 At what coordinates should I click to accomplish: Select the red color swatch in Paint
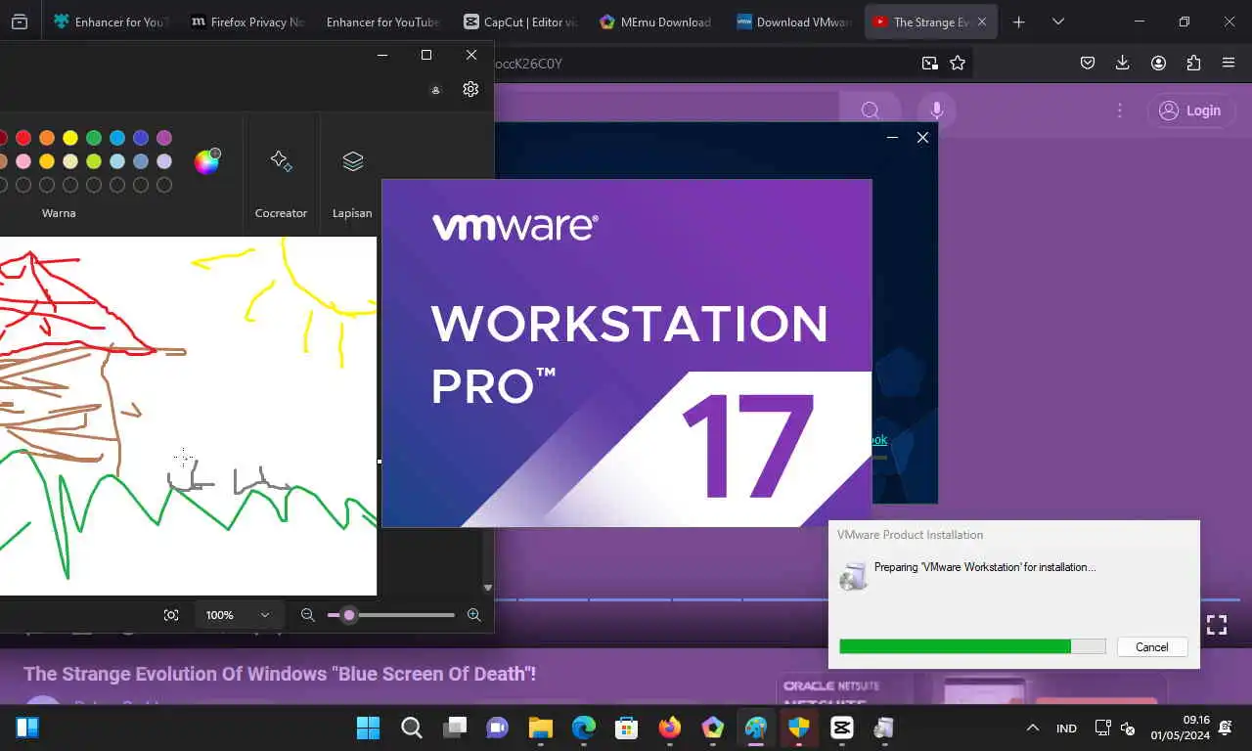click(x=23, y=138)
